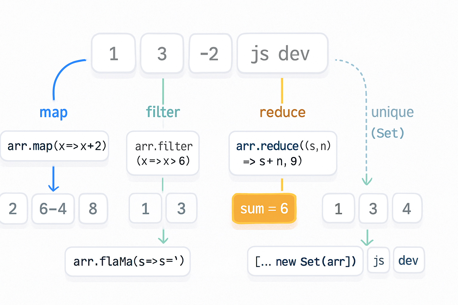Select the "dev" output tile

point(409,260)
